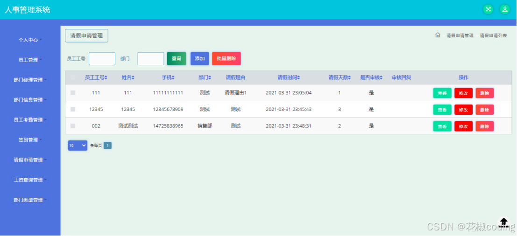Sort table by 请假时间 column

289,78
